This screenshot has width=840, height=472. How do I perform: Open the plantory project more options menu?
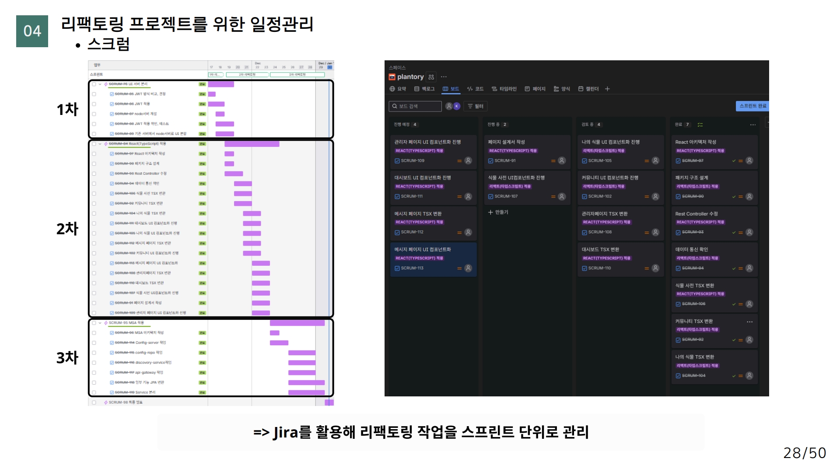click(x=444, y=77)
